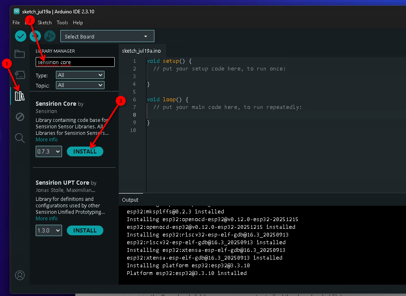The height and width of the screenshot is (296, 406).
Task: Click the 'void loop() {' code line
Action: [x=168, y=99]
